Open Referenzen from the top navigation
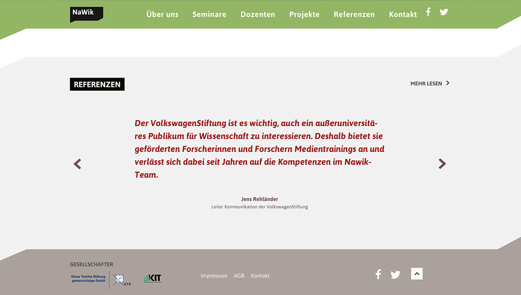 point(354,15)
